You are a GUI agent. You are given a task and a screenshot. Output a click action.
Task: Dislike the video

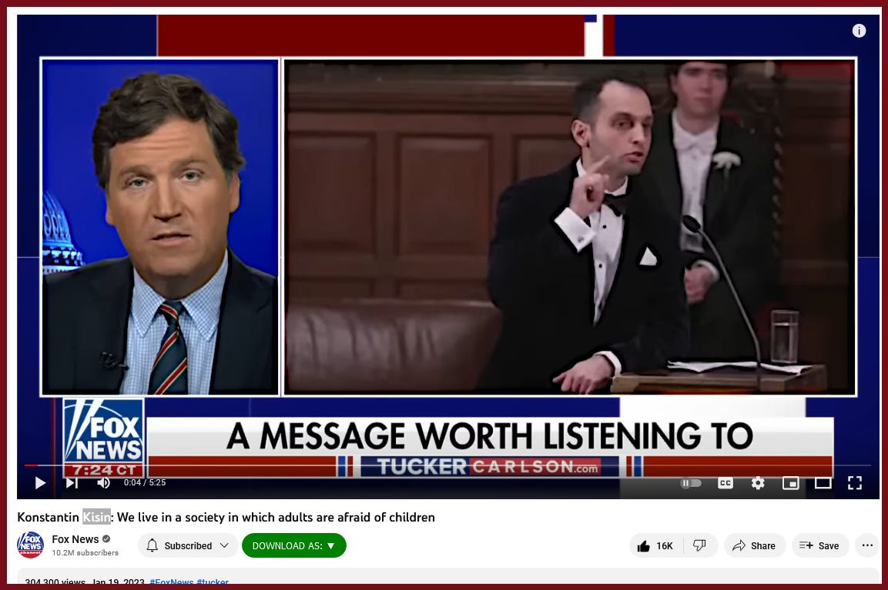pos(700,546)
